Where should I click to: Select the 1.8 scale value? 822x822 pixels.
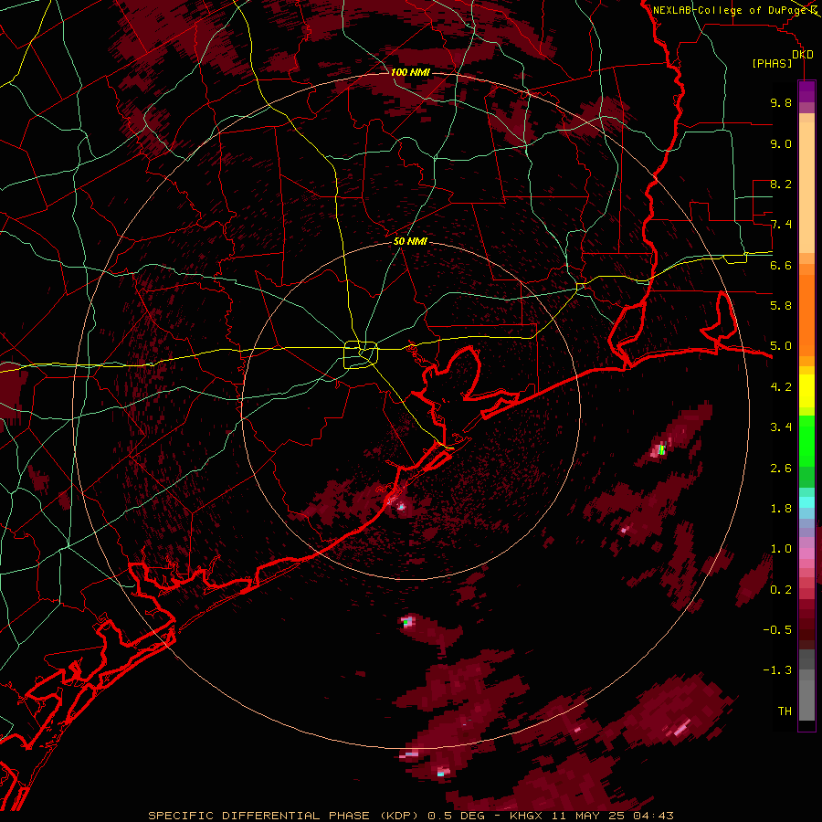coord(781,509)
